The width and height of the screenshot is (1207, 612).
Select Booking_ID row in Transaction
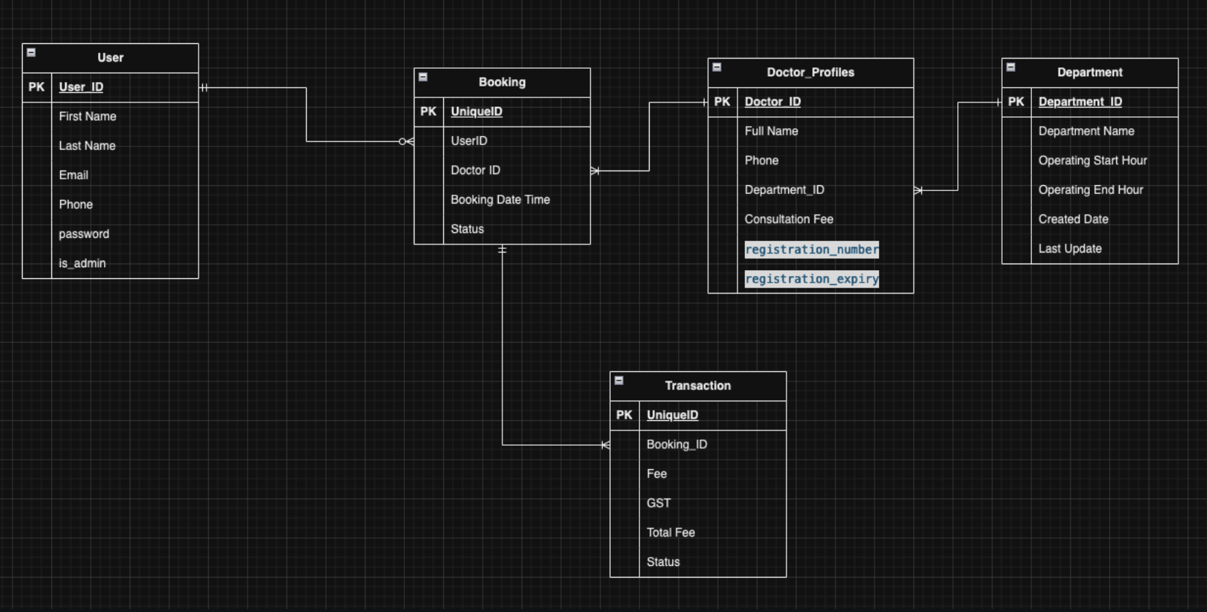coord(677,445)
